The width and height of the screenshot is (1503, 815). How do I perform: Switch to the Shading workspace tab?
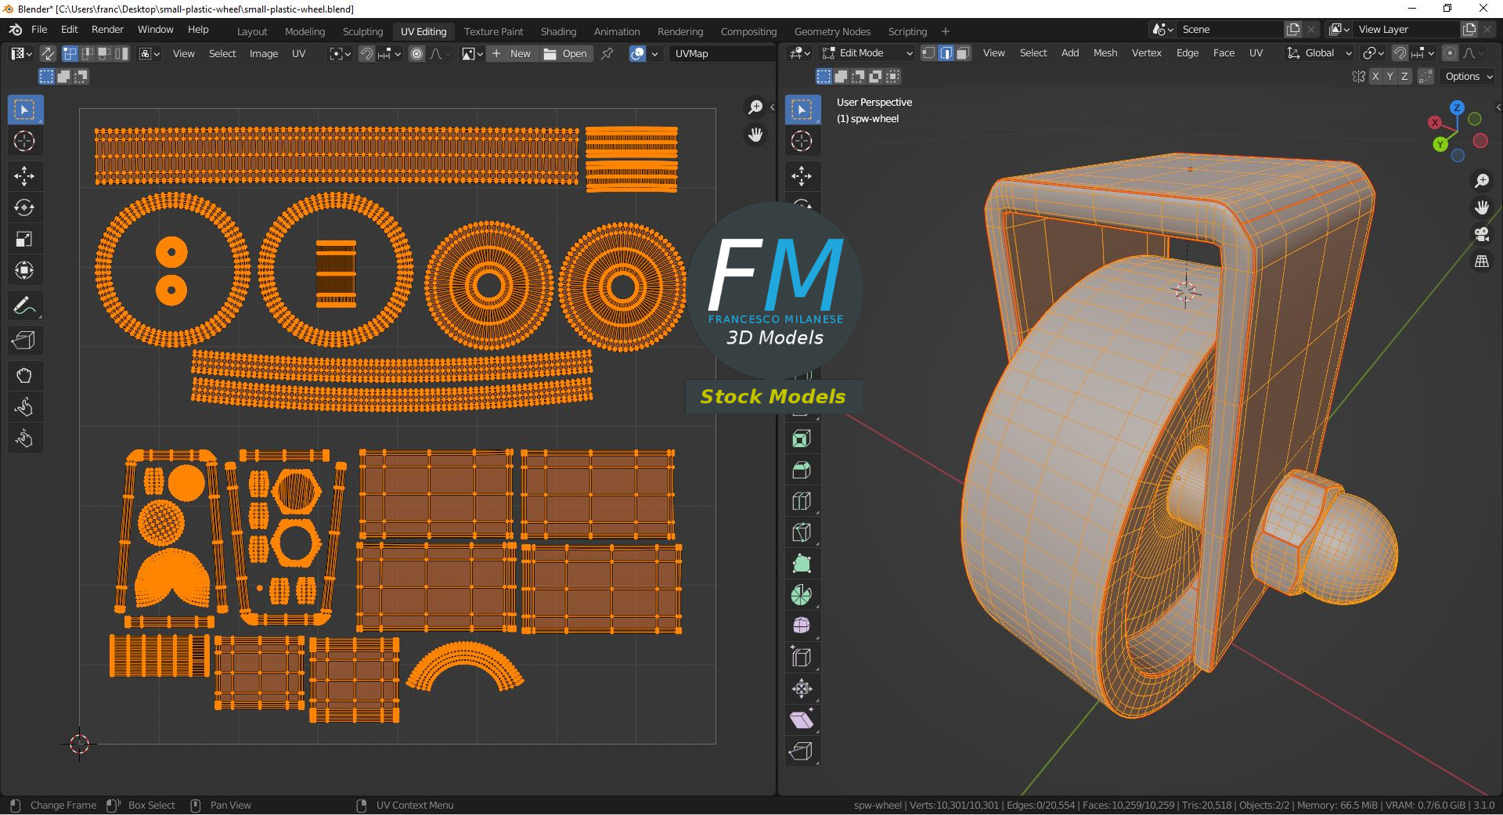coord(558,31)
